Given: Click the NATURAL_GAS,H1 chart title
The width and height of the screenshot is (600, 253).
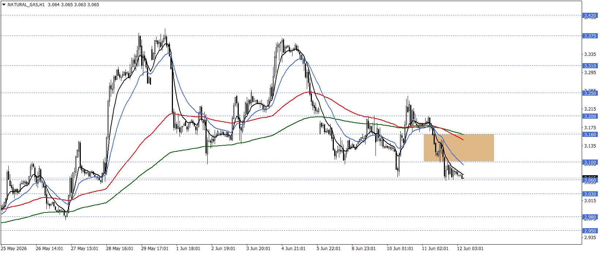Looking at the screenshot, I should click(x=26, y=5).
